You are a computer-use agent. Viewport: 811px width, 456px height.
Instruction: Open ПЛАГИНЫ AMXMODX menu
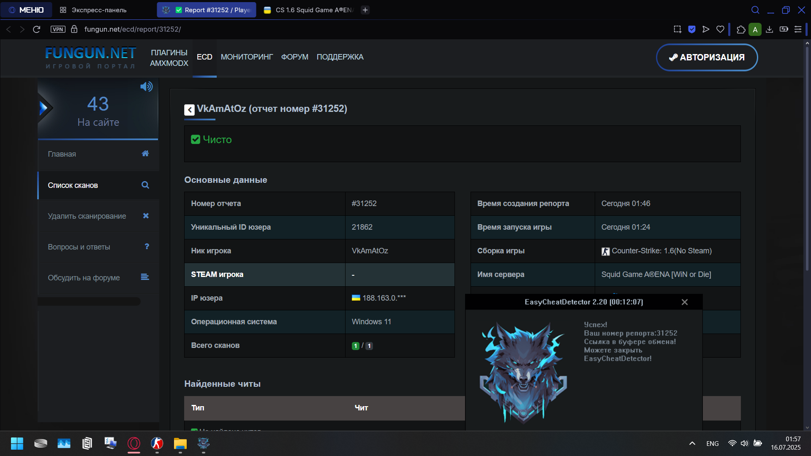(169, 58)
